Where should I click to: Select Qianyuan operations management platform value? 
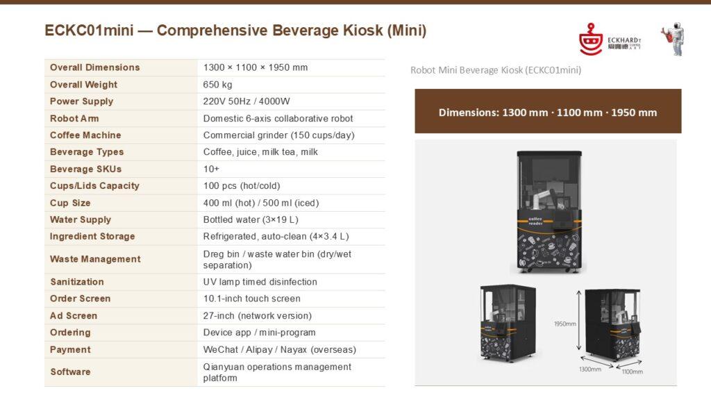click(x=277, y=372)
